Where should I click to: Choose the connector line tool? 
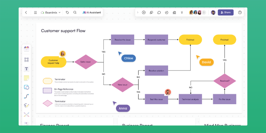(x=26, y=96)
